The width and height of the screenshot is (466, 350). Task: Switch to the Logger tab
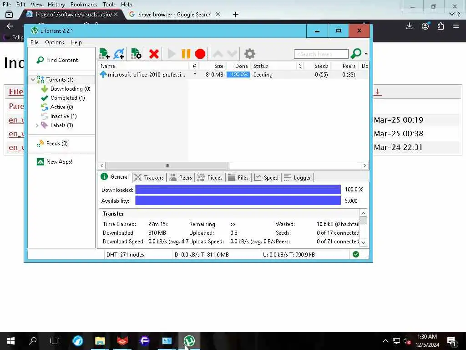[x=297, y=178]
